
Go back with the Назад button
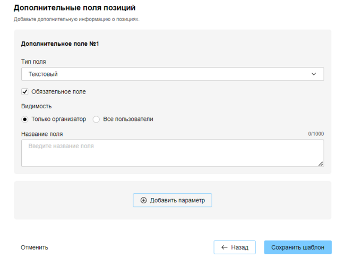tap(235, 247)
